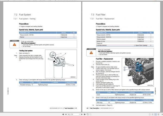Click the '7.2.1 Fuel system – Venting' subheading
This screenshot has height=116, width=163.
pos(24,19)
